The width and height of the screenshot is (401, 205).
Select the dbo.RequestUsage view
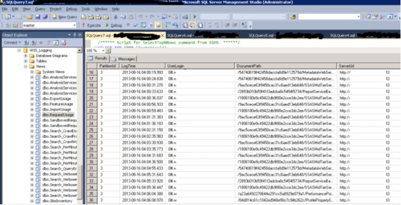tap(58, 114)
